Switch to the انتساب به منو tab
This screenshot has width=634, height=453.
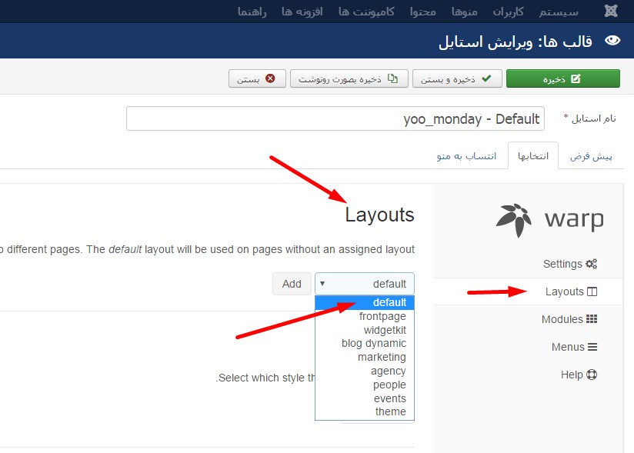[x=466, y=156]
